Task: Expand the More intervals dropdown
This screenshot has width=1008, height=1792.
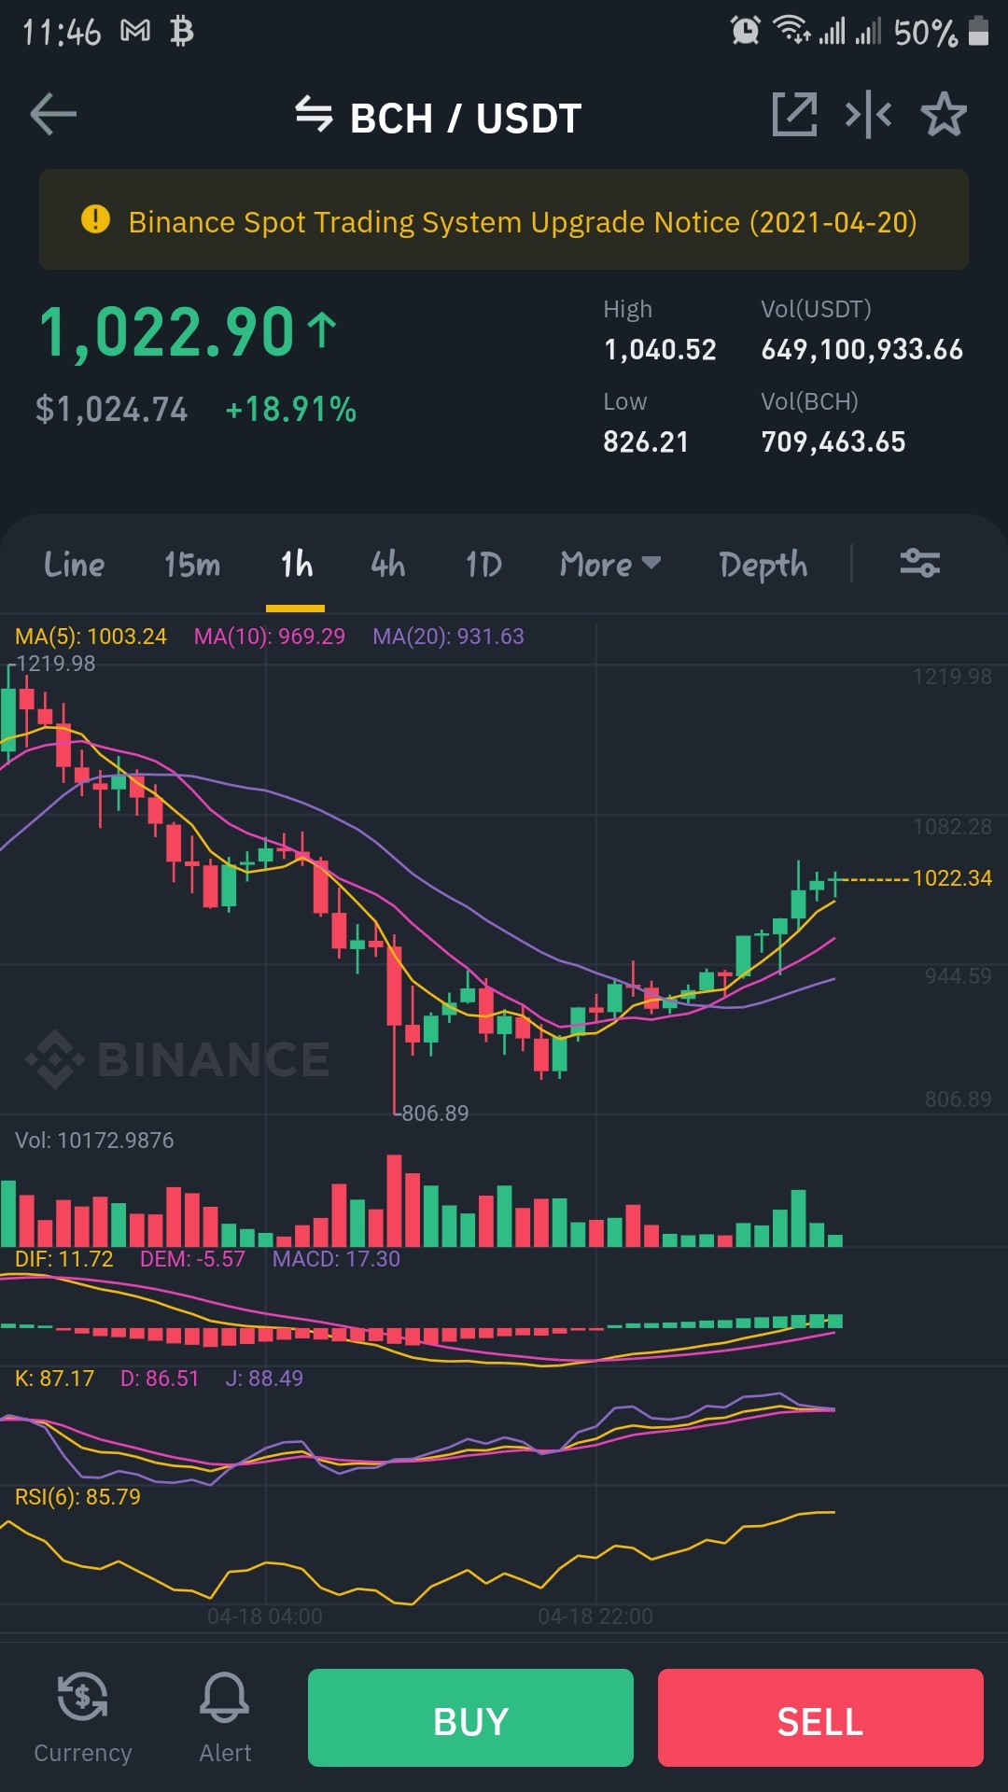Action: 610,564
